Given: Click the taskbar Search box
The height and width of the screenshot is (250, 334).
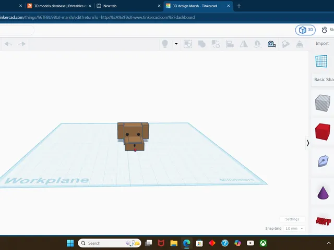Looking at the screenshot, I should coord(110,243).
